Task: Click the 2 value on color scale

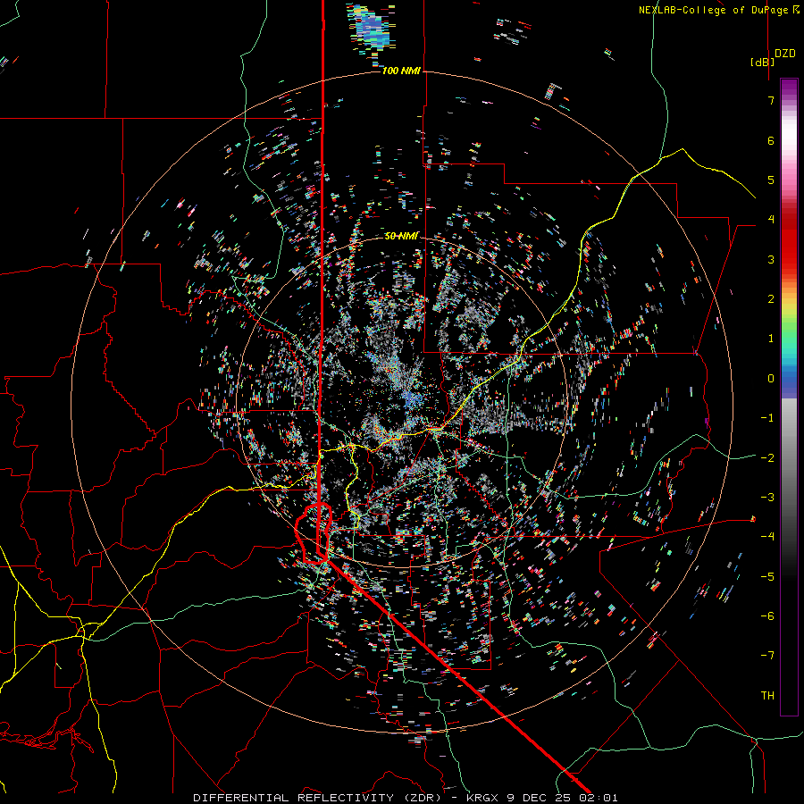Action: [x=771, y=299]
